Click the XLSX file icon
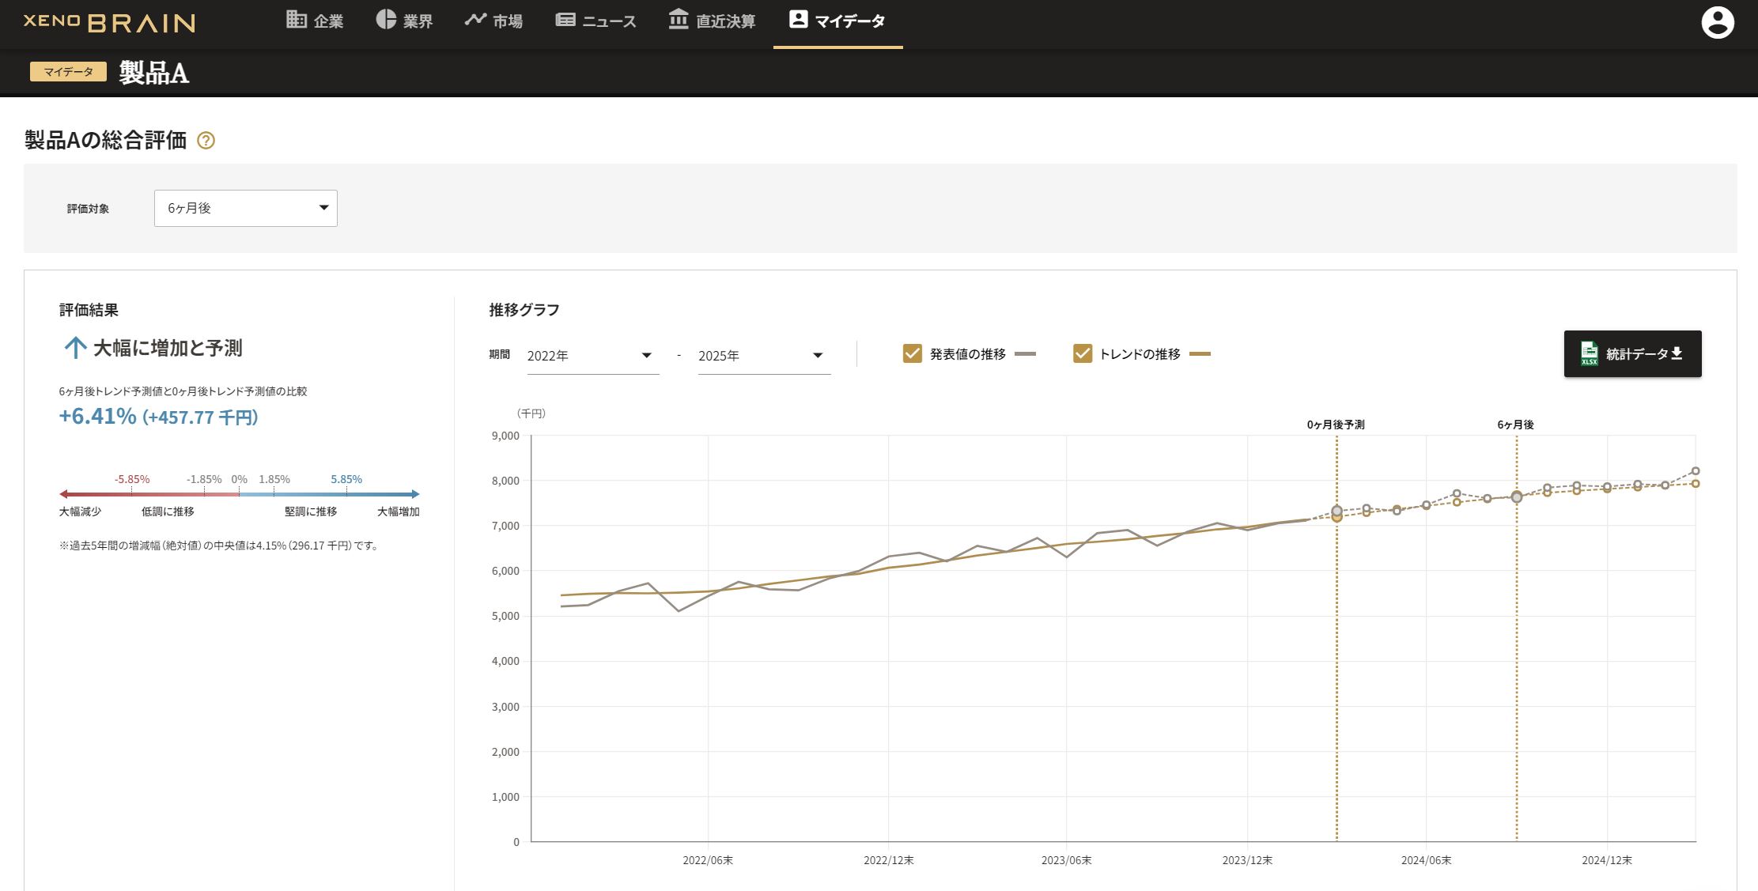 point(1589,353)
